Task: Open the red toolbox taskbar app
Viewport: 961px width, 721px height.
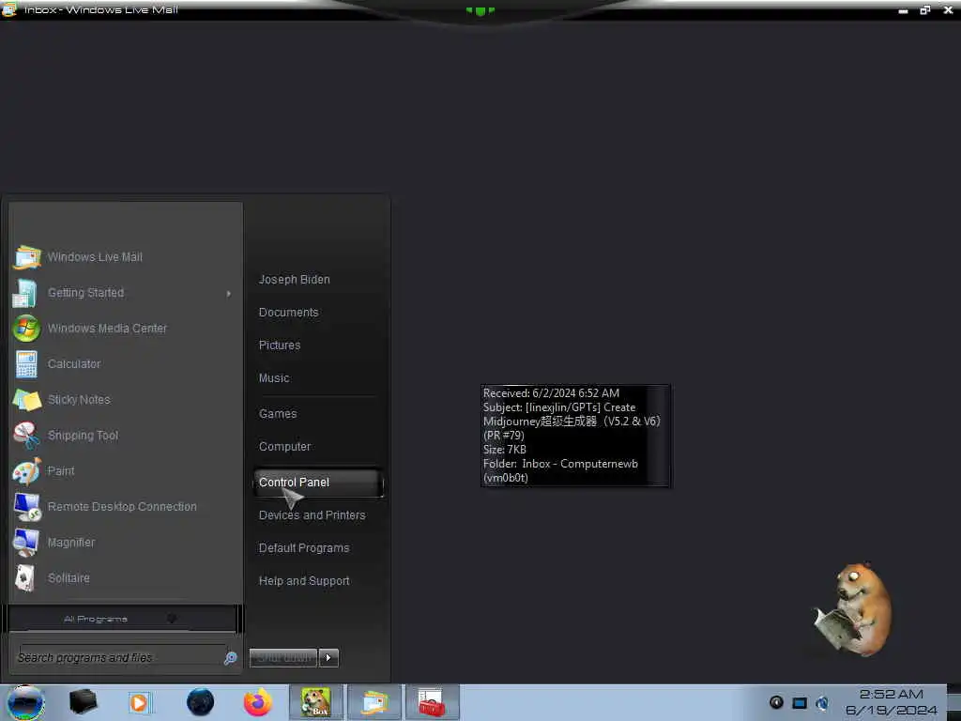Action: pos(432,702)
